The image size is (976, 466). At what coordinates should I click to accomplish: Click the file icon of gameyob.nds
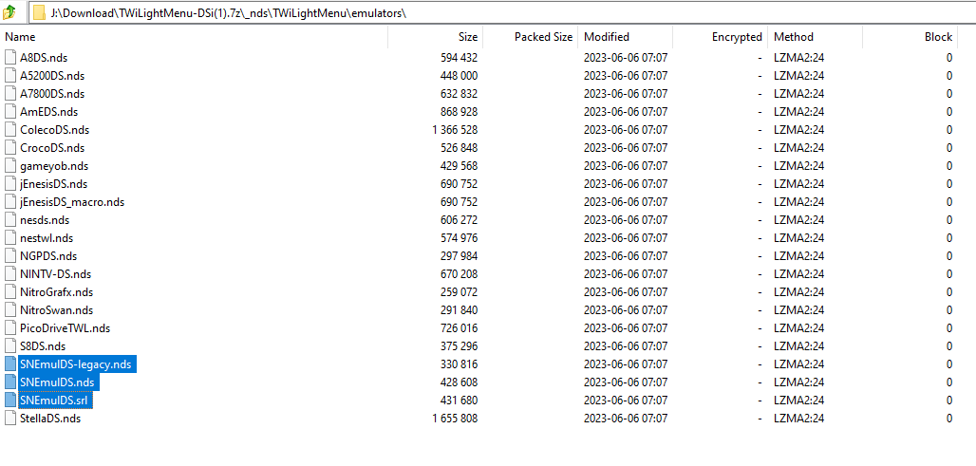coord(9,166)
